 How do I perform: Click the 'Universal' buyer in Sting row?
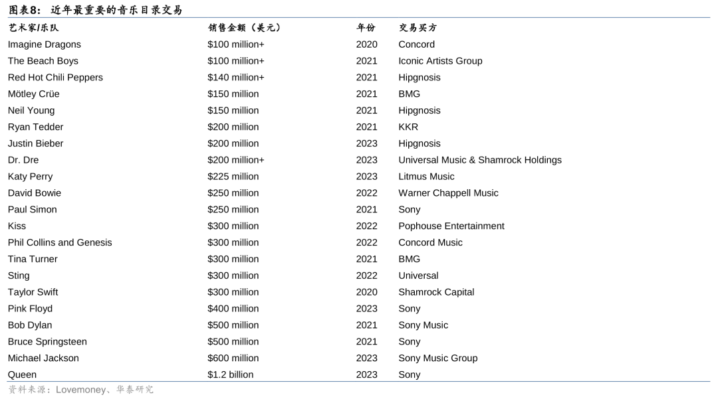click(x=418, y=276)
